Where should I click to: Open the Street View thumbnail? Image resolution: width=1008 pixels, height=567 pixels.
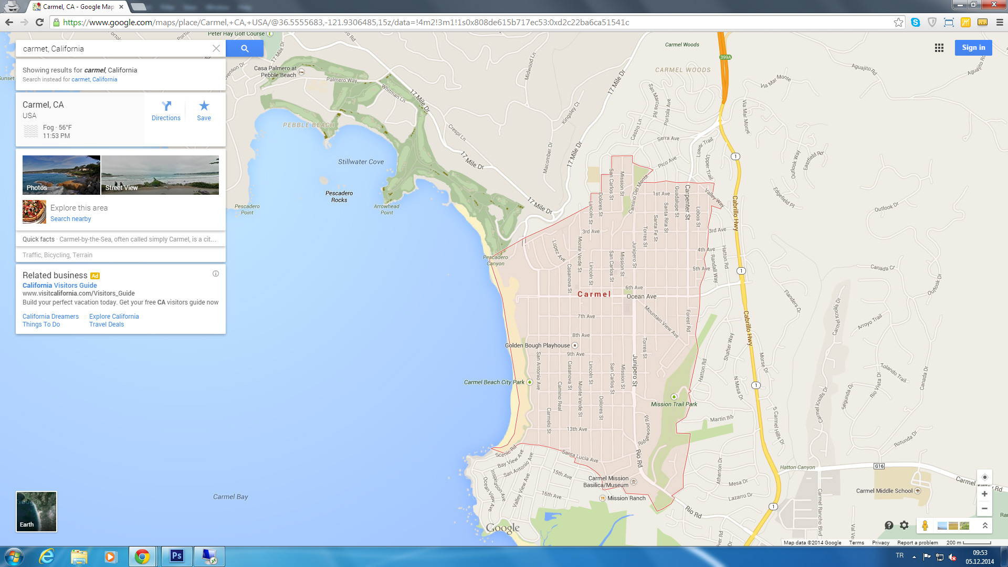[x=160, y=175]
